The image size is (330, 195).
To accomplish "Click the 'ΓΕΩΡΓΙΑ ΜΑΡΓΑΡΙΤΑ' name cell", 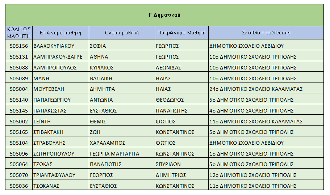I will coord(114,154).
